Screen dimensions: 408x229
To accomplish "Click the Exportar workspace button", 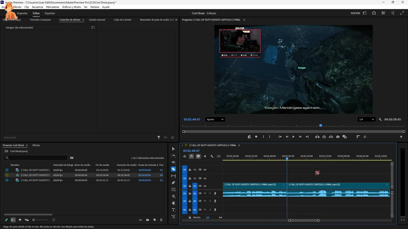I will click(x=50, y=13).
